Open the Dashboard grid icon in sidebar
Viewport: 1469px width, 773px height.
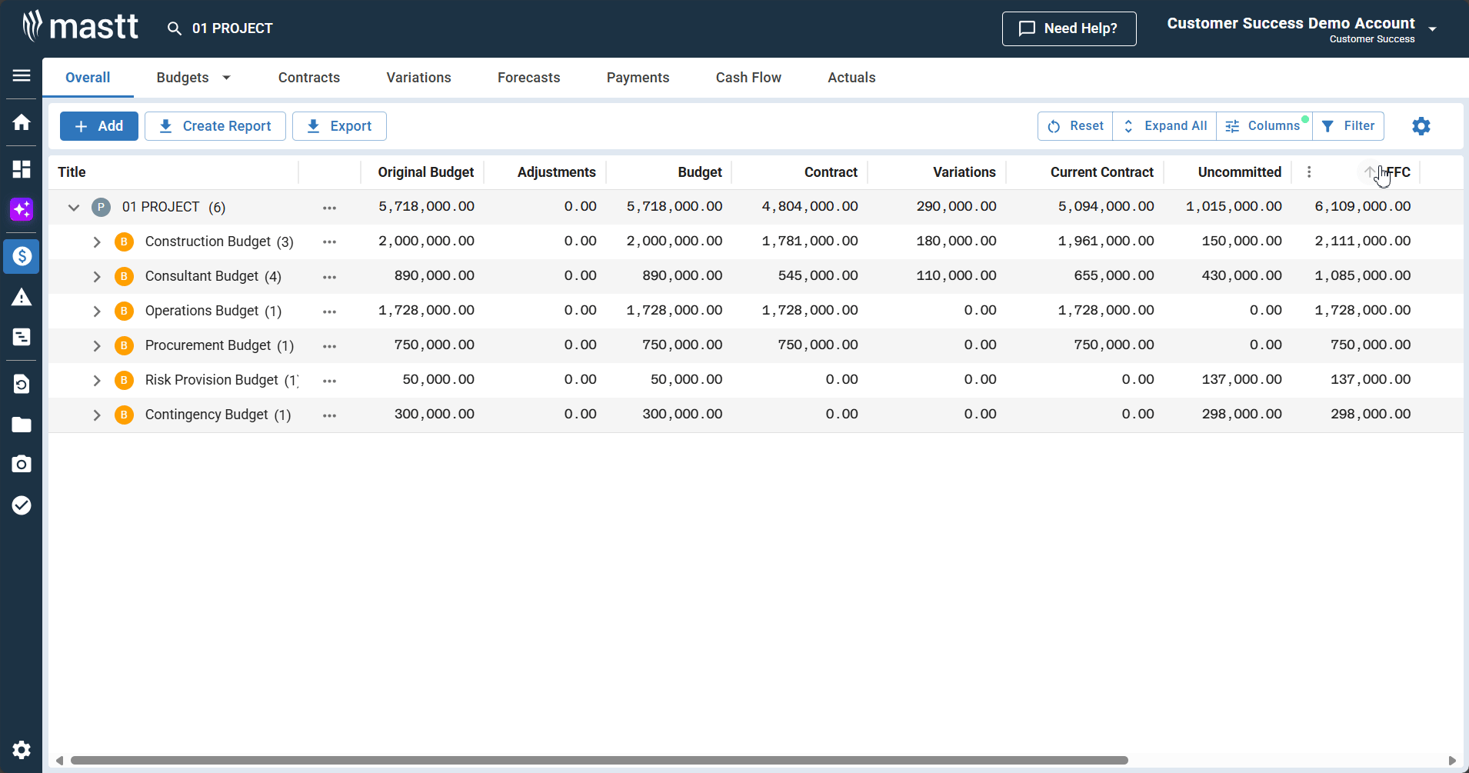tap(22, 169)
